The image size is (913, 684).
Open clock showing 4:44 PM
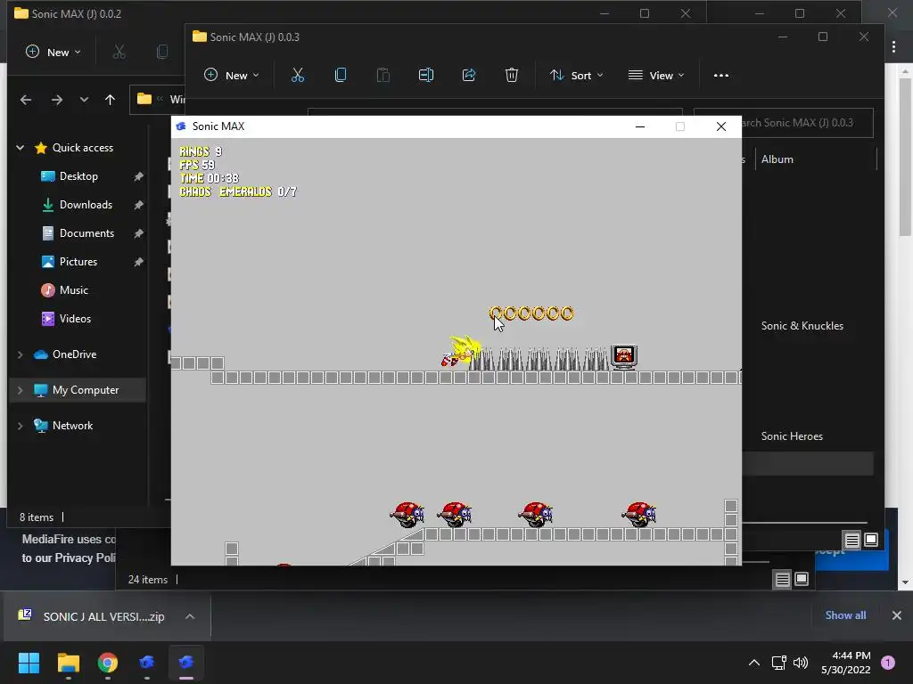coord(845,663)
